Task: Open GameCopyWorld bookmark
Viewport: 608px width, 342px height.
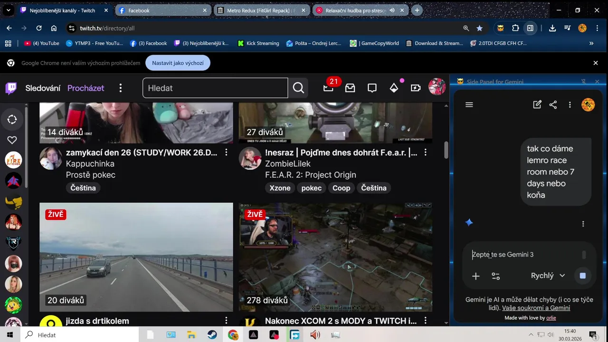Action: coord(374,43)
